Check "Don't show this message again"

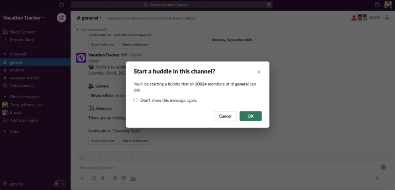tap(135, 101)
